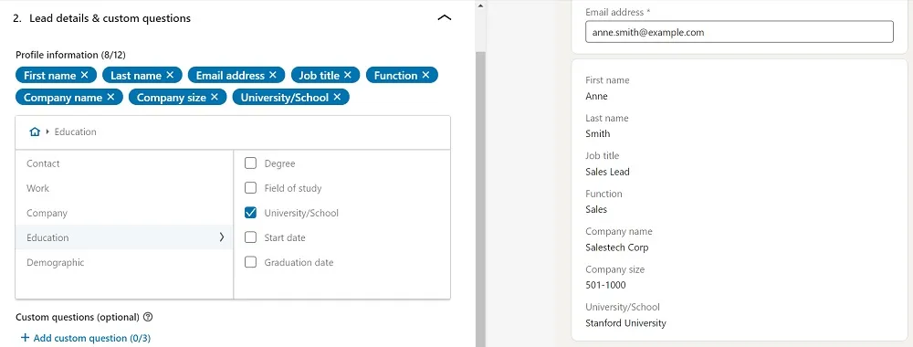The image size is (913, 347).
Task: Remove the First name chip
Action: tap(84, 75)
